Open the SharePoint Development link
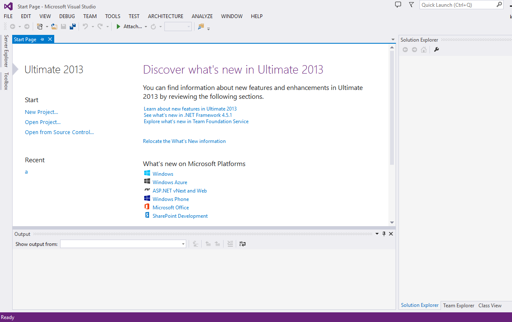Viewport: 512px width, 322px height. (x=180, y=216)
